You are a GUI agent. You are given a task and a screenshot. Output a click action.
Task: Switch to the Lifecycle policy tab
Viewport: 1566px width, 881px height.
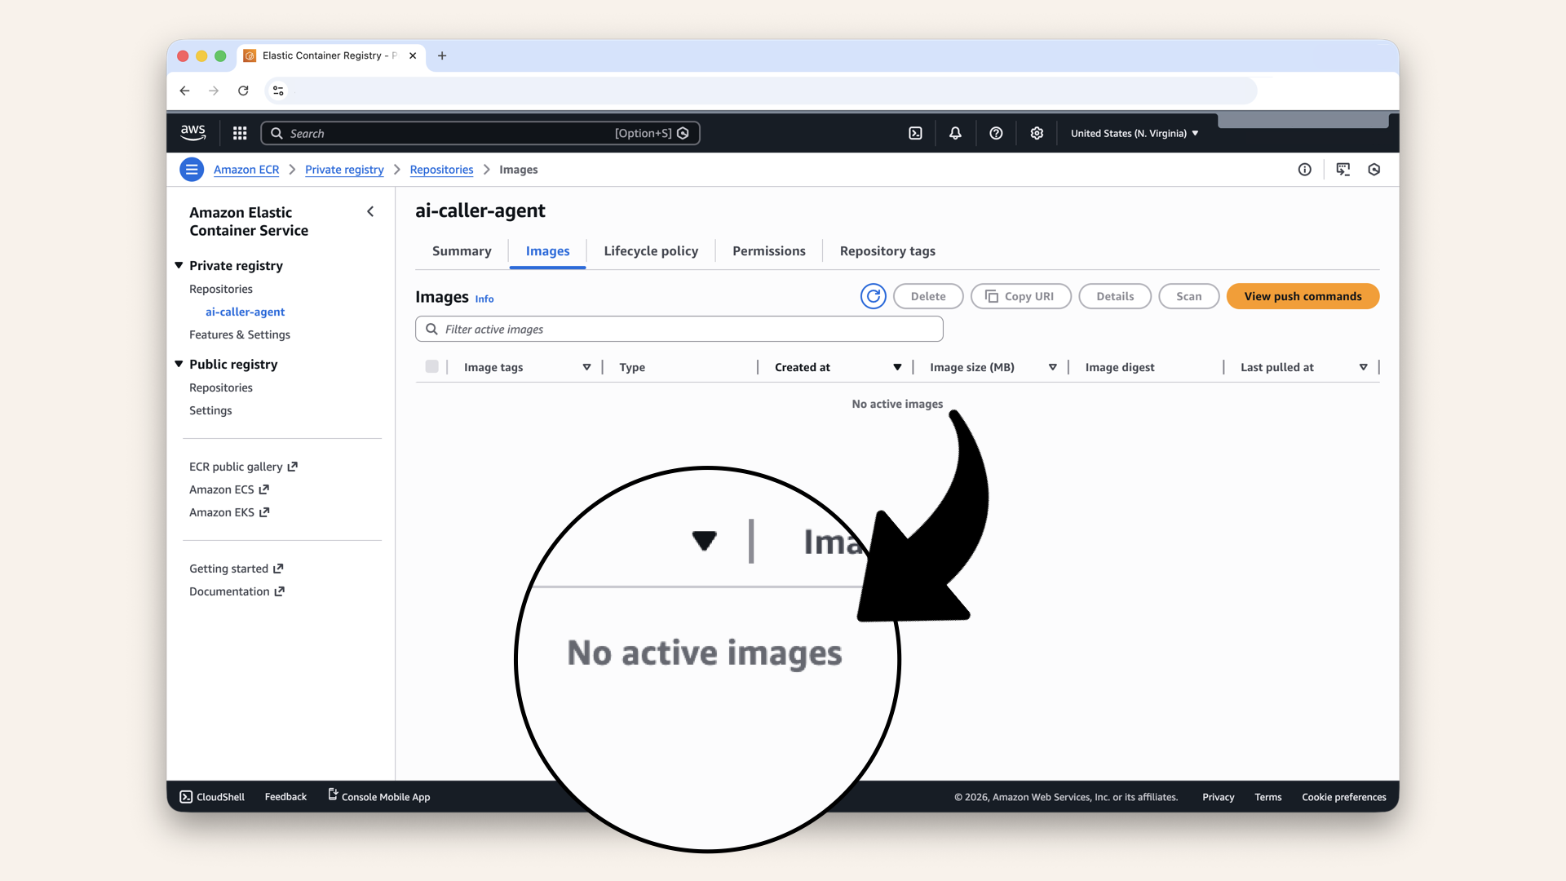[x=650, y=251]
